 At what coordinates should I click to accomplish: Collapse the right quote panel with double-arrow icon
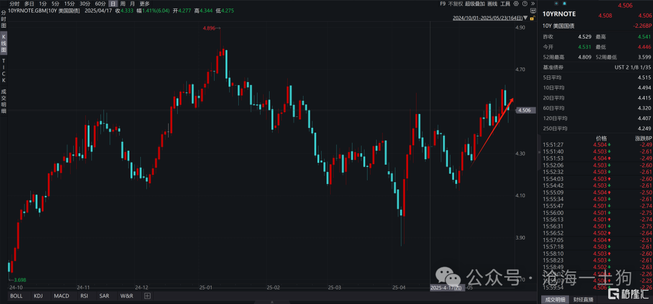(x=531, y=4)
